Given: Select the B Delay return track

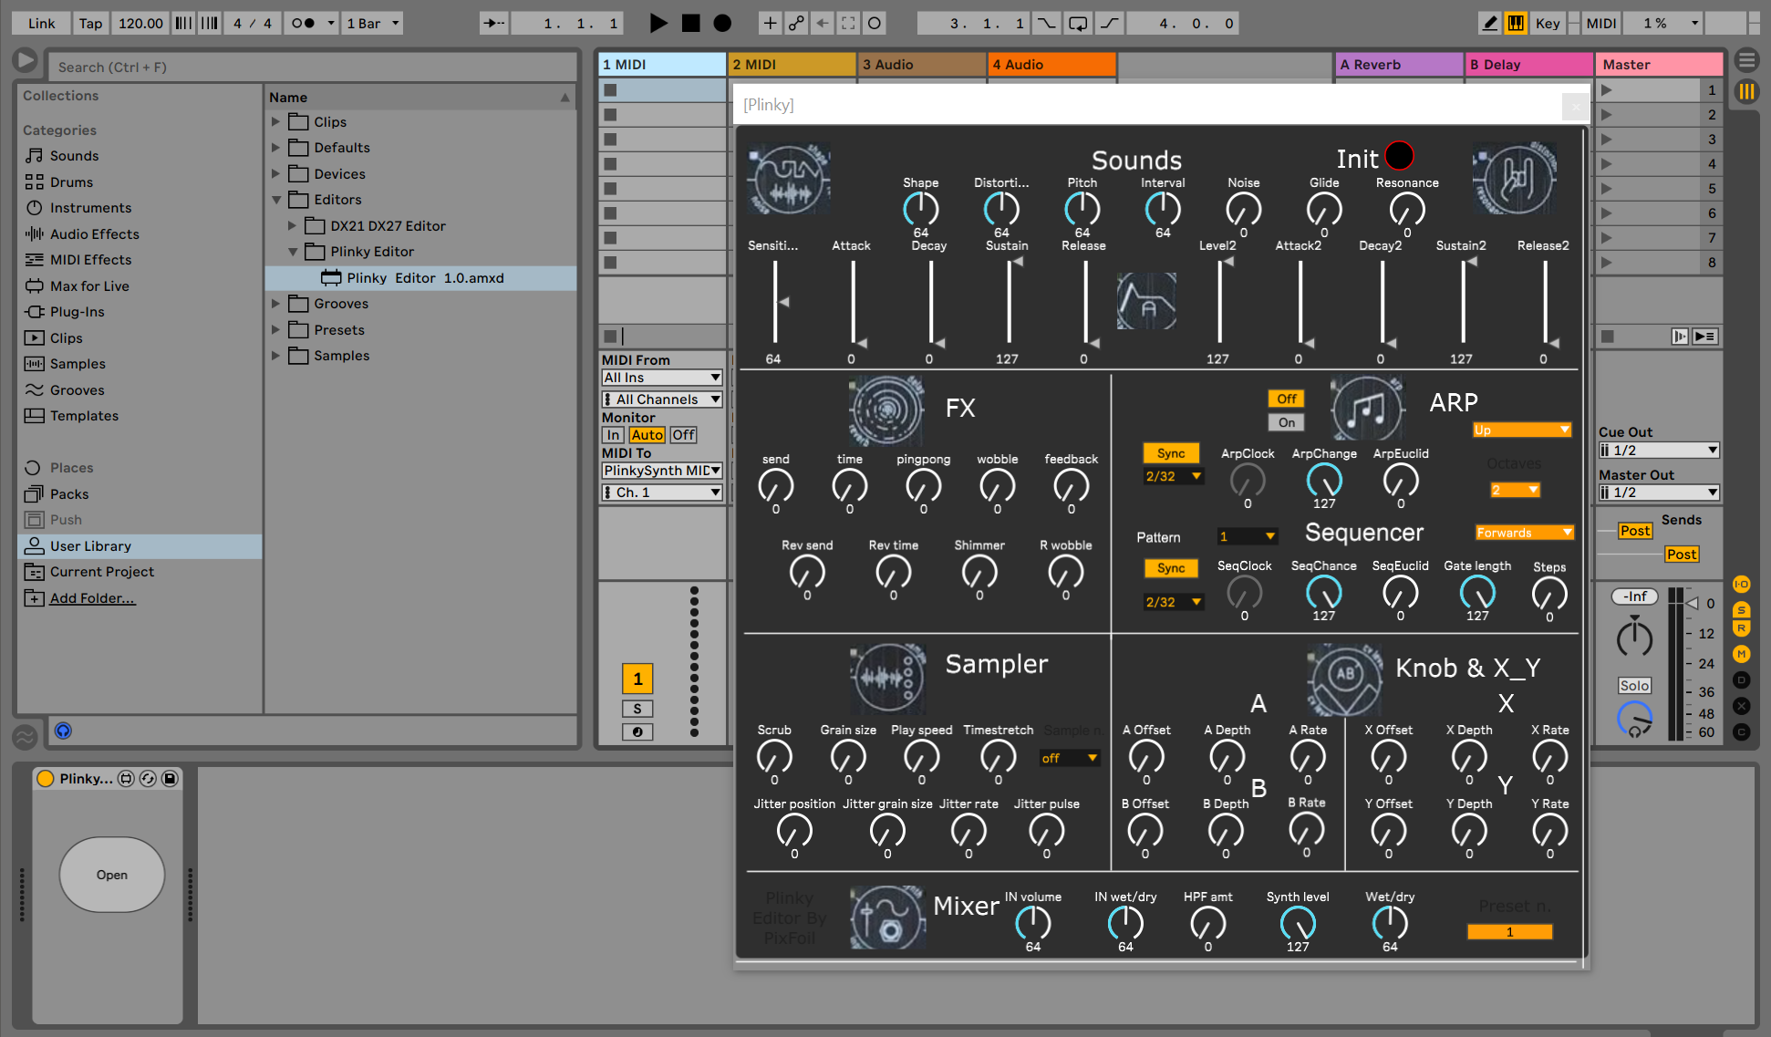Looking at the screenshot, I should tap(1529, 64).
